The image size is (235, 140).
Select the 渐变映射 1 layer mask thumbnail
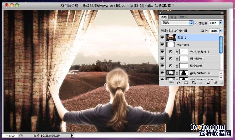point(183,66)
